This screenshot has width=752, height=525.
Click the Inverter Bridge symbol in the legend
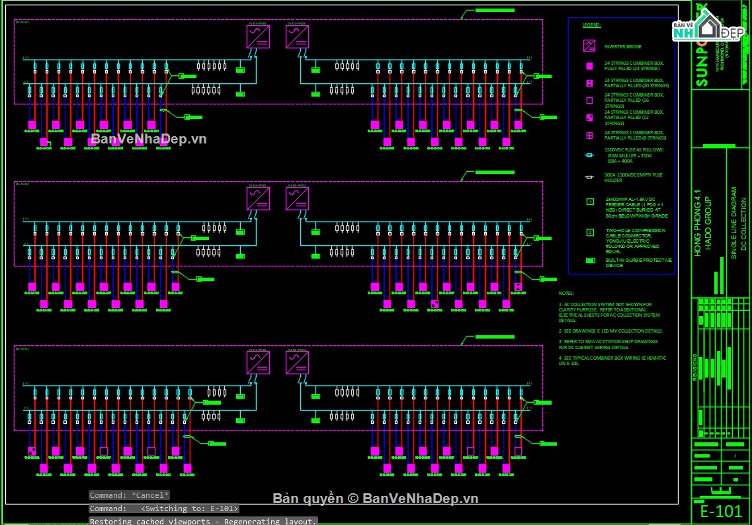(x=589, y=46)
